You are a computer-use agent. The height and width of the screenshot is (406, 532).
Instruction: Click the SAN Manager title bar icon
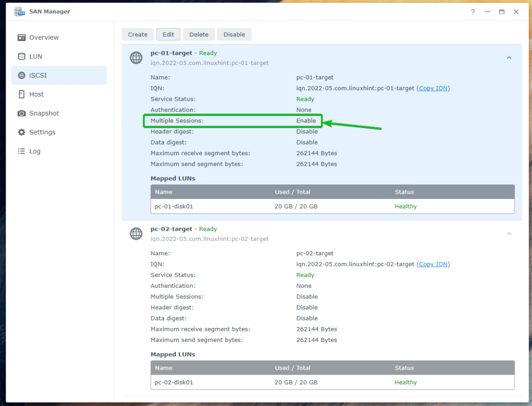[x=19, y=11]
